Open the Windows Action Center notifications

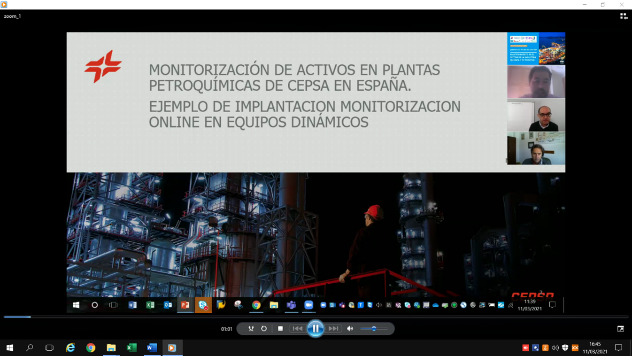[618, 348]
